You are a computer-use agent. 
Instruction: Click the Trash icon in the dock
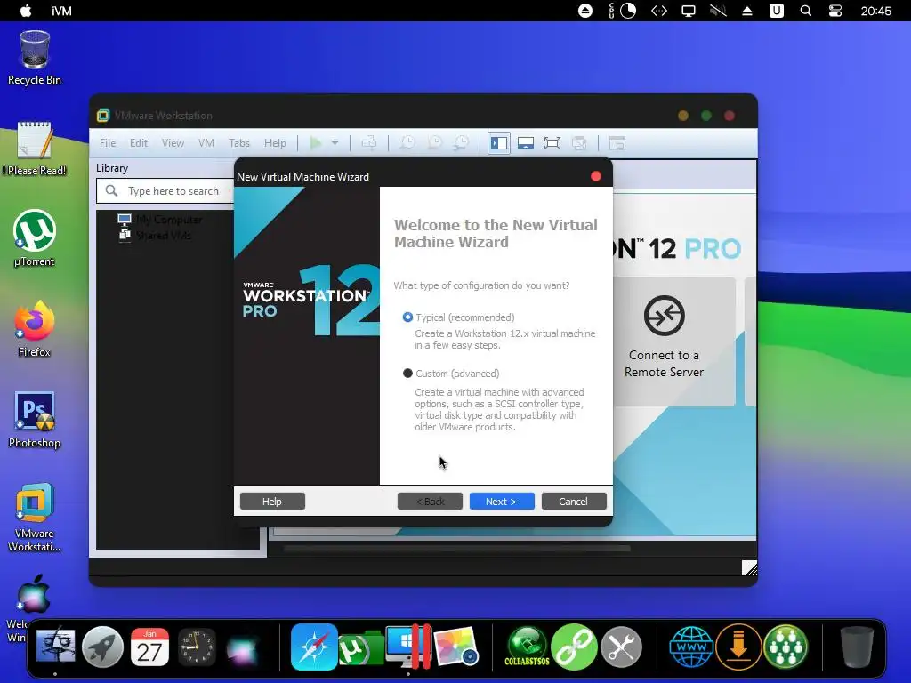(857, 646)
